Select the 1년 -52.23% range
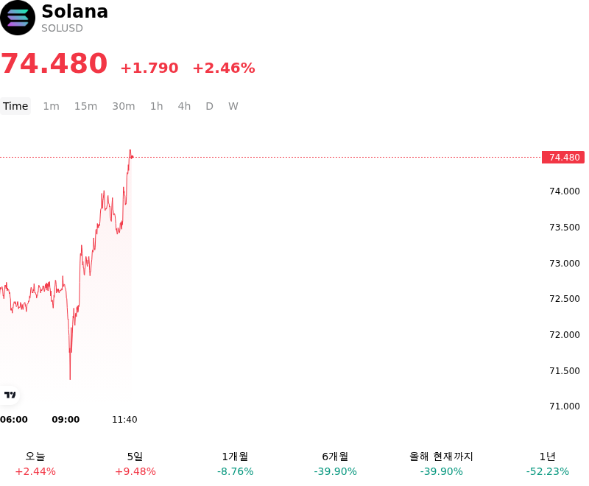 (547, 464)
